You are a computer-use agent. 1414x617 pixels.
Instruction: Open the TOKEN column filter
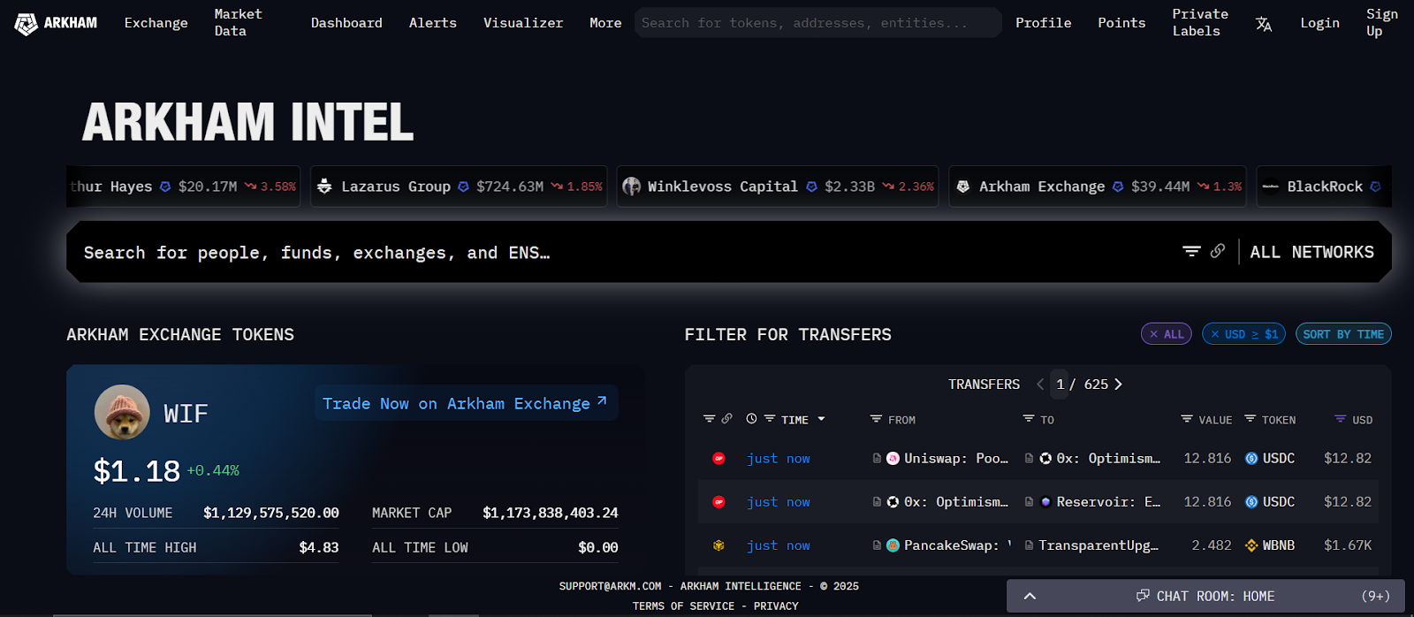[x=1250, y=419]
